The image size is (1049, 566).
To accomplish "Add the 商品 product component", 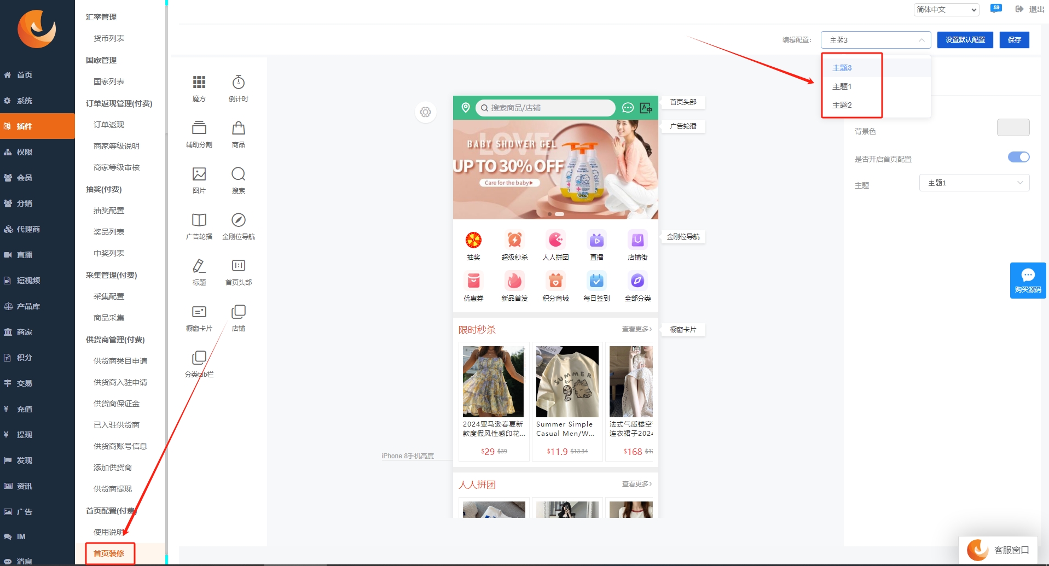I will [239, 135].
